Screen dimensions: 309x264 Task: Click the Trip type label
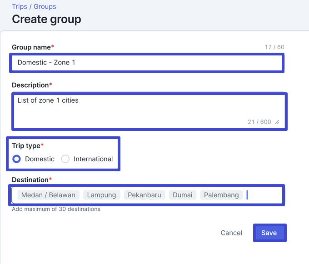pyautogui.click(x=26, y=146)
